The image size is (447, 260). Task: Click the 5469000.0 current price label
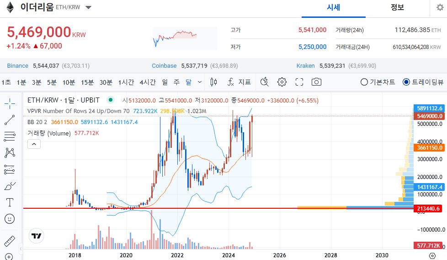click(429, 116)
